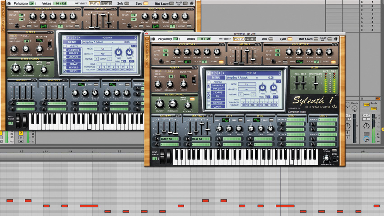Open the Cutoff AB destination dropdown
Viewport: 384px width, 216px height.
coord(169,139)
